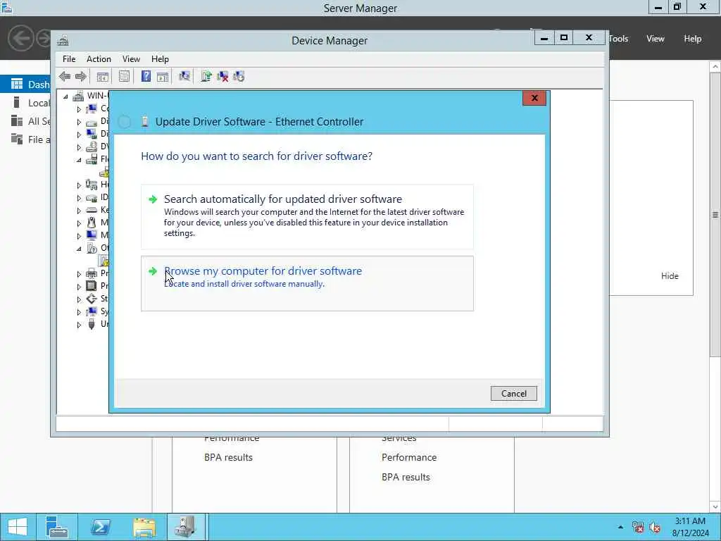Expand the Universal Serial Bus (Un) node

pos(79,325)
